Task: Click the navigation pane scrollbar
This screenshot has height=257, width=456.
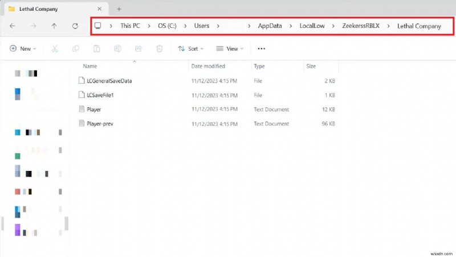Action: pos(67,223)
